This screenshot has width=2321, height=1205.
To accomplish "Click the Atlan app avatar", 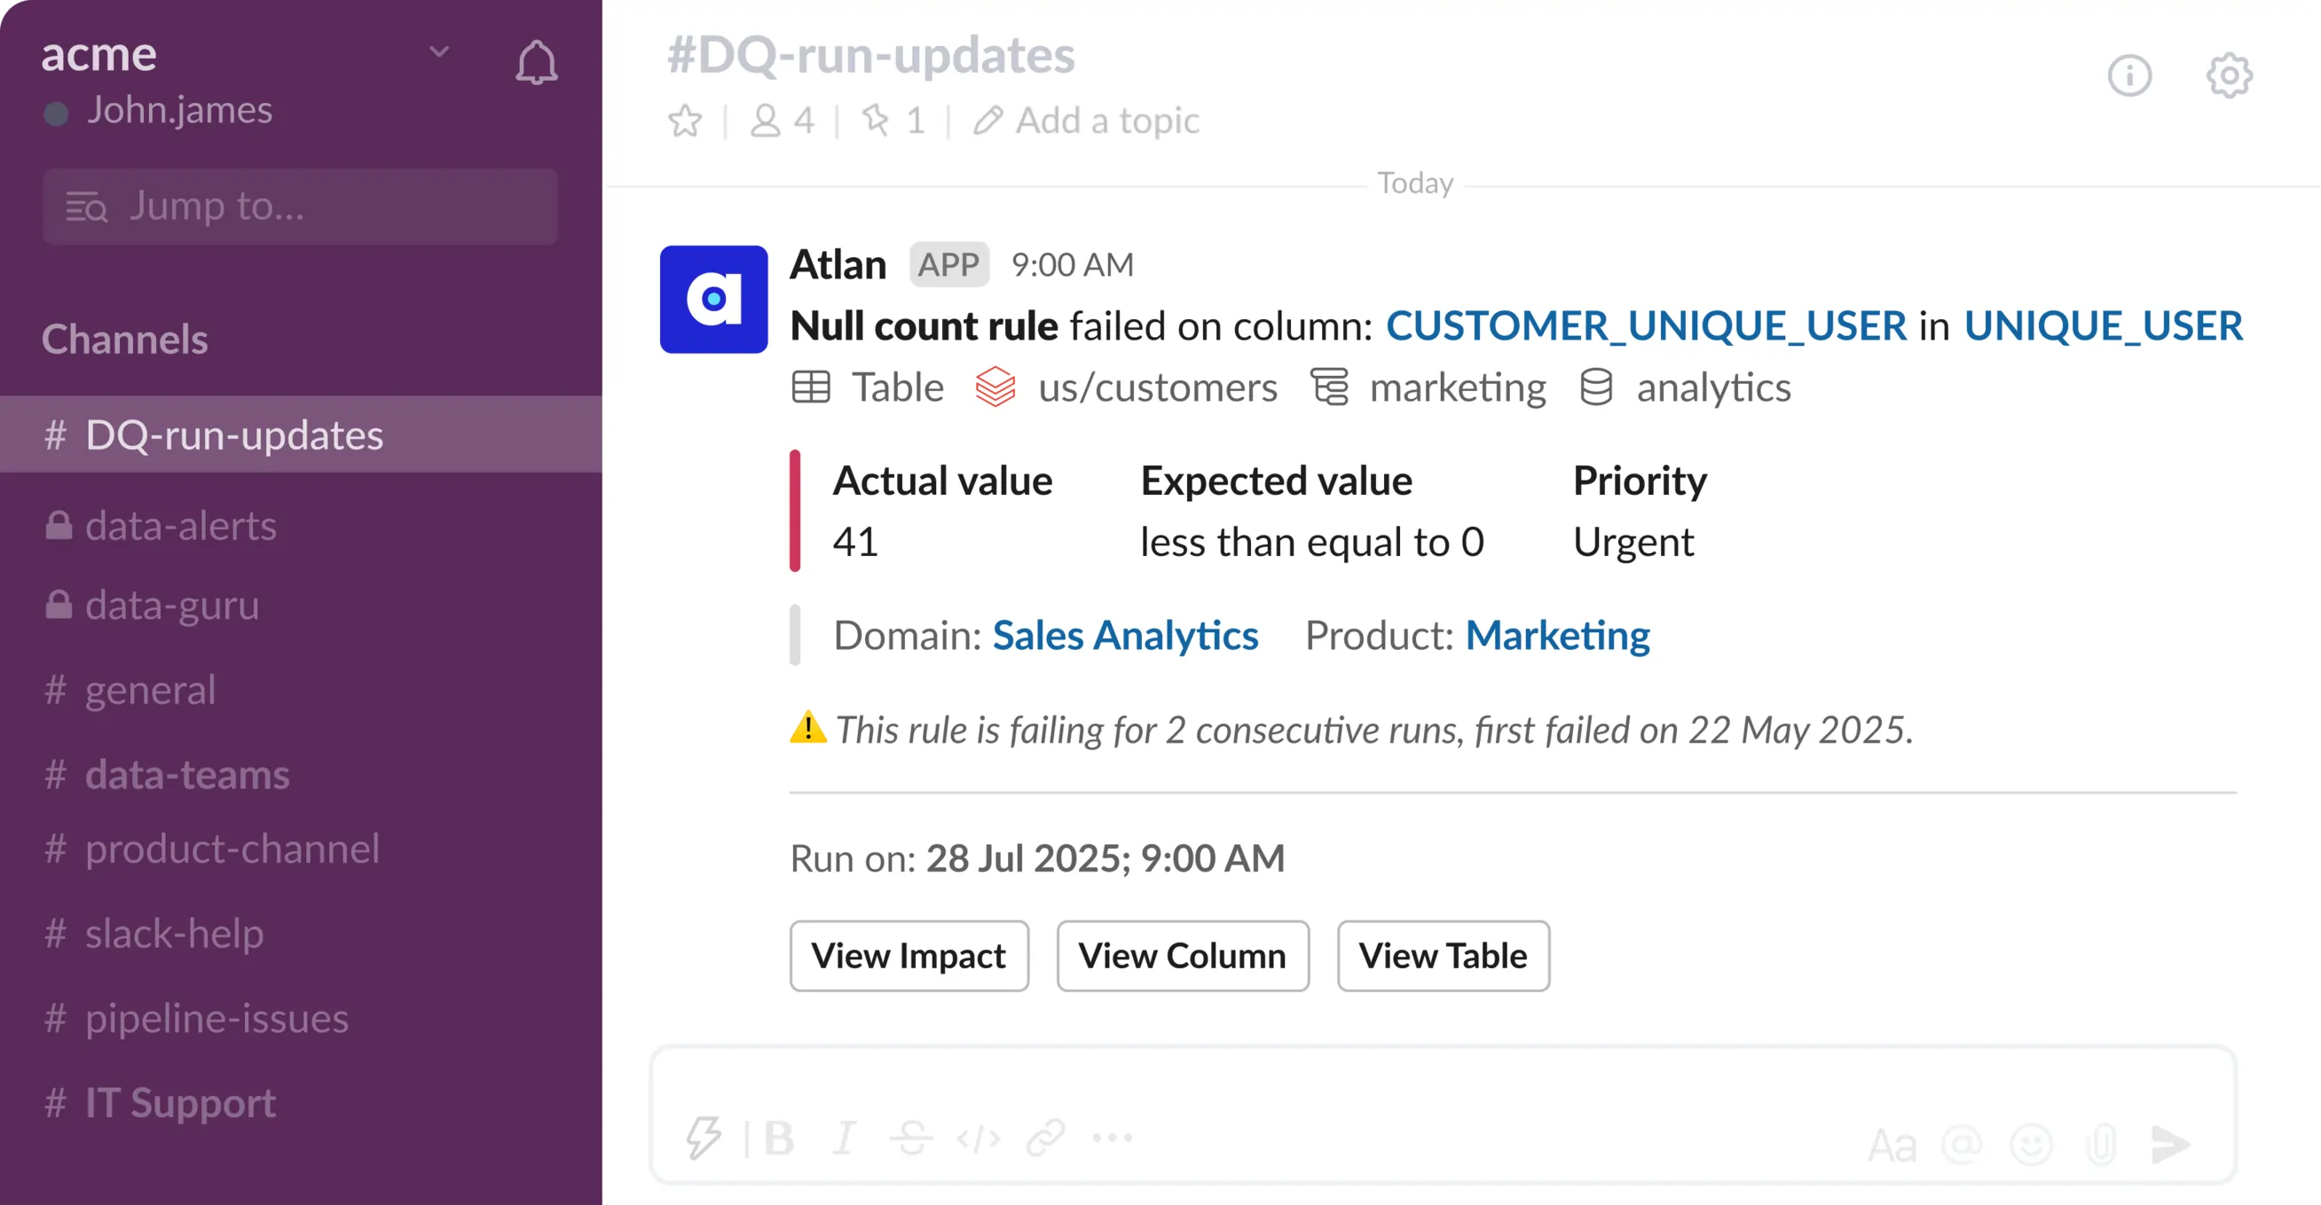I will (x=713, y=299).
